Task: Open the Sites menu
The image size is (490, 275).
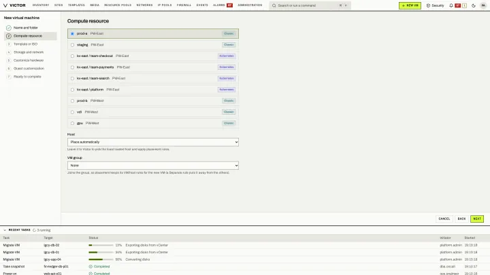Action: tap(59, 5)
